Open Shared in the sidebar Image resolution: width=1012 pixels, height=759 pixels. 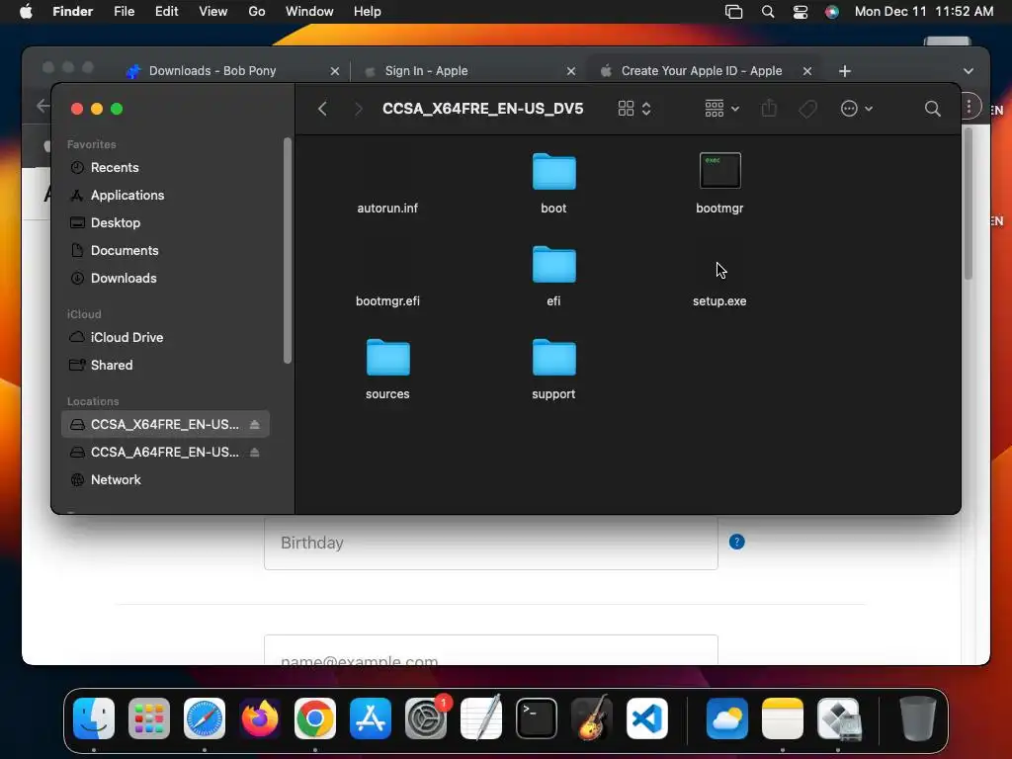click(165, 366)
